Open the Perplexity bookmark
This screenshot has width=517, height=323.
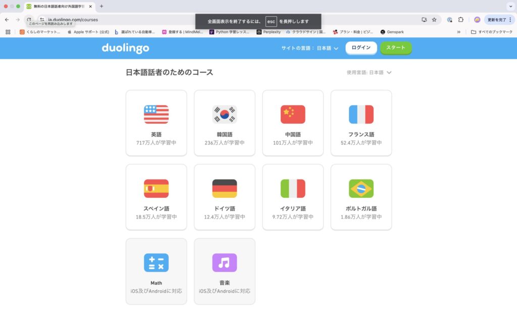[x=269, y=32]
